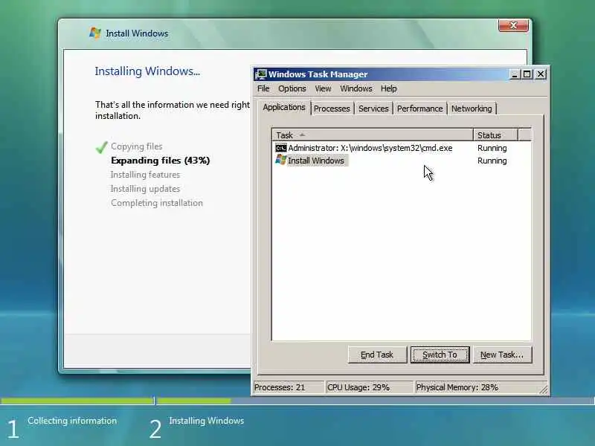Click Running status of Install Windows row
The image size is (595, 446).
tap(492, 161)
